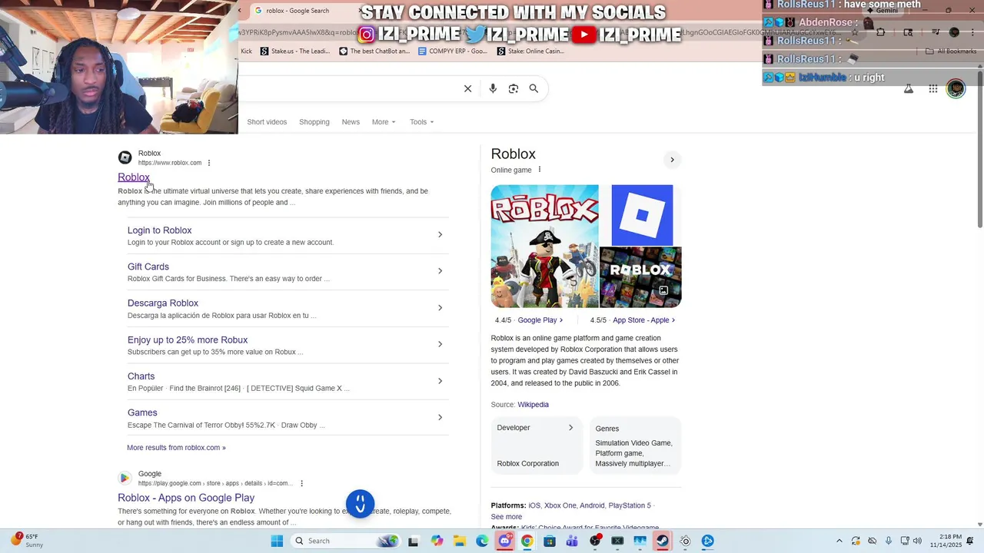This screenshot has height=553, width=984.
Task: Open the Genres card
Action: click(635, 444)
